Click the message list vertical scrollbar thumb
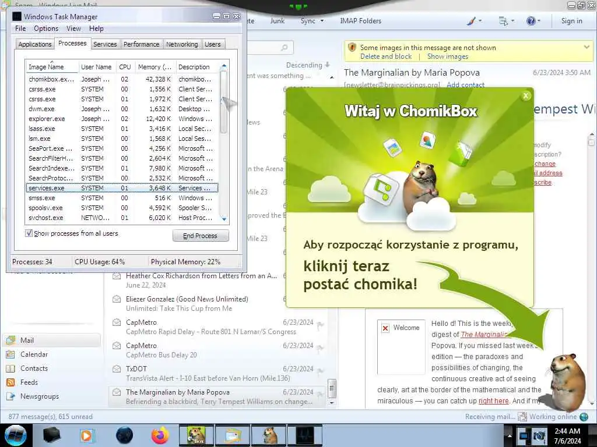 click(332, 388)
